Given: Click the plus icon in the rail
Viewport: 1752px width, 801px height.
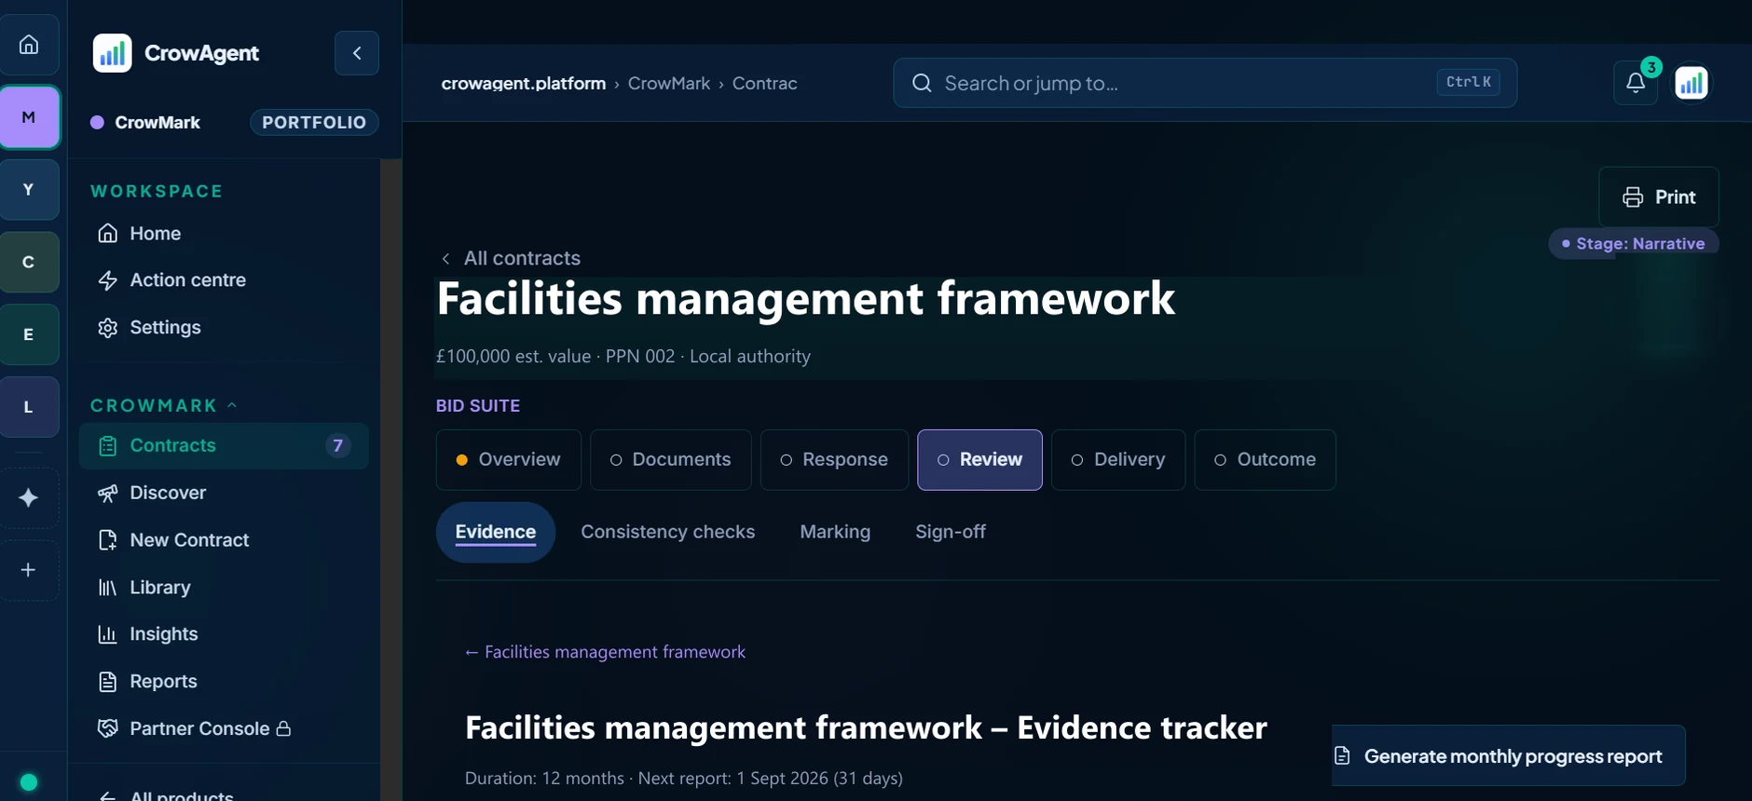Looking at the screenshot, I should tap(29, 570).
